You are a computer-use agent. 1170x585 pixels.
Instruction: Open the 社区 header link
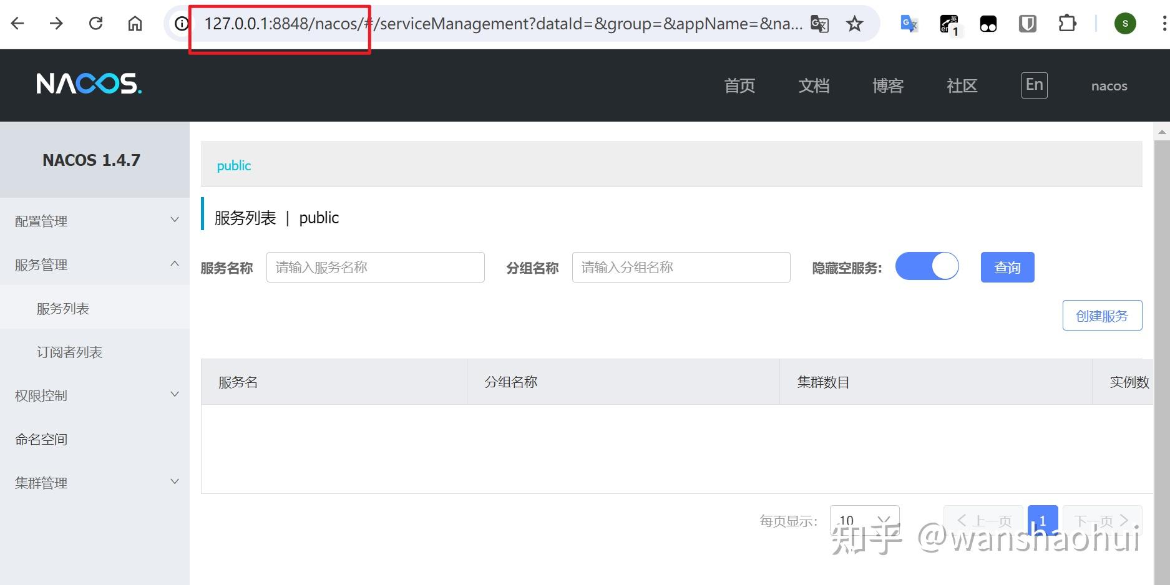pyautogui.click(x=962, y=85)
